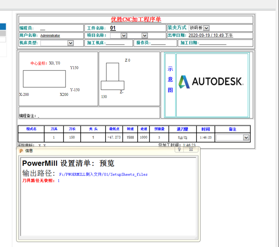Click the 预留量 column header
279x247 pixels.
[159, 129]
